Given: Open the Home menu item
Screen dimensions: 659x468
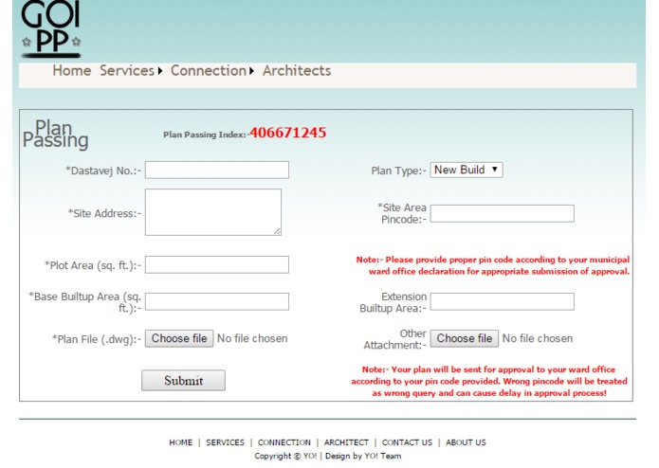Looking at the screenshot, I should pyautogui.click(x=72, y=70).
